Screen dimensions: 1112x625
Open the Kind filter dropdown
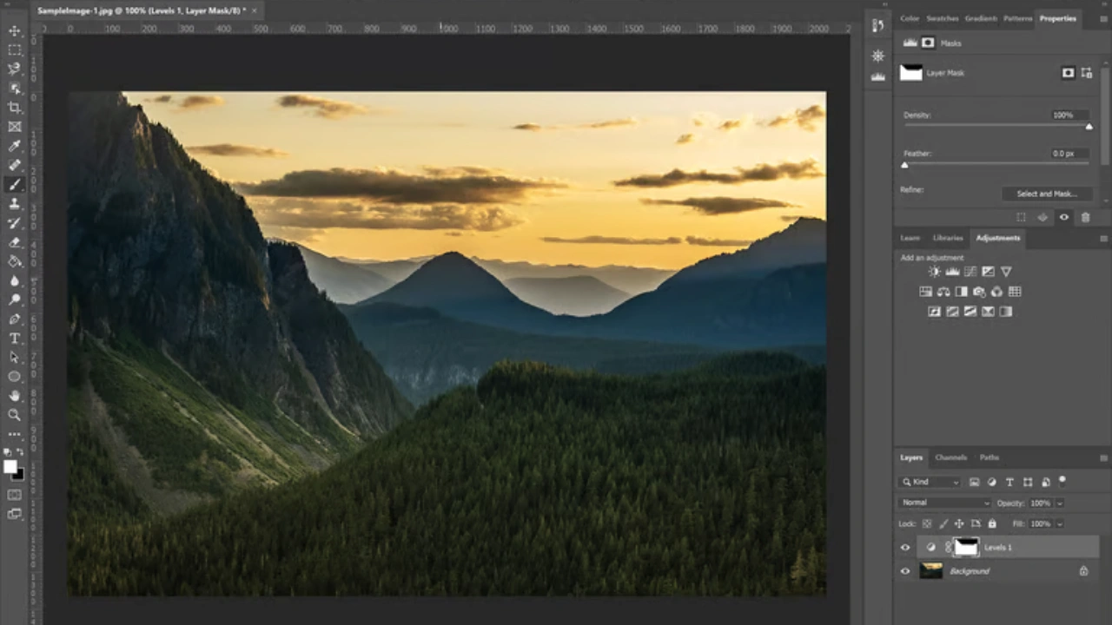point(931,482)
